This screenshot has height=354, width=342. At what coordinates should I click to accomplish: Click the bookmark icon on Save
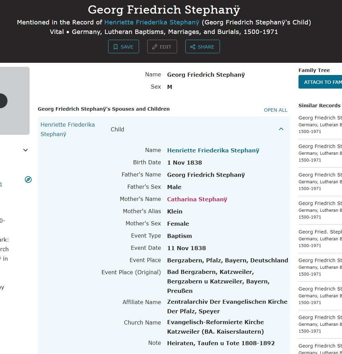(x=116, y=47)
